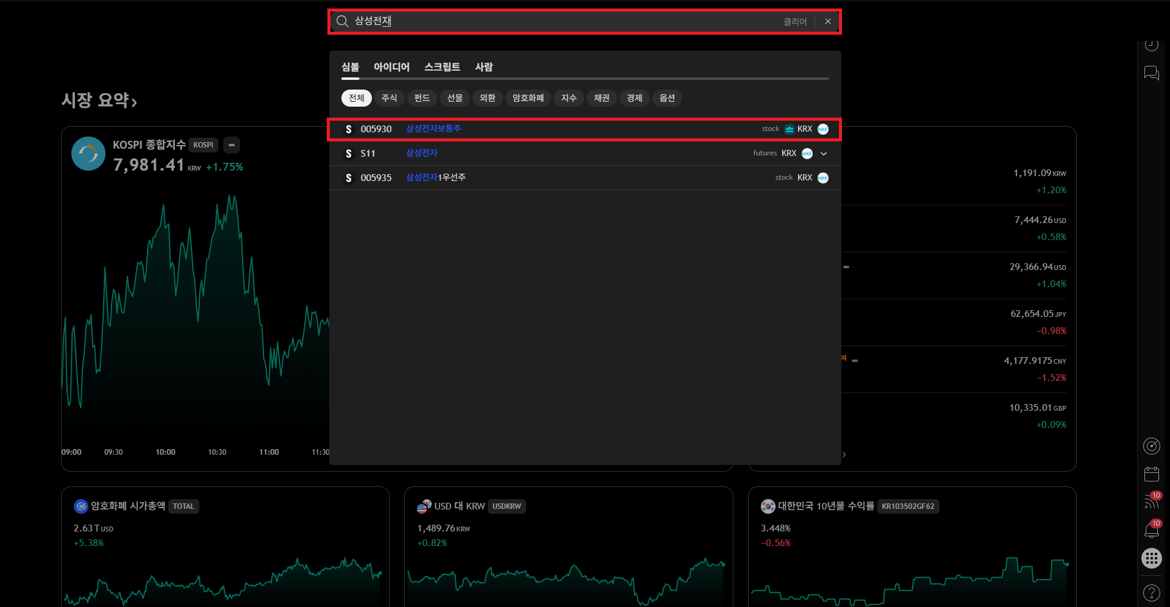Switch to the 심볼 tab

point(351,67)
